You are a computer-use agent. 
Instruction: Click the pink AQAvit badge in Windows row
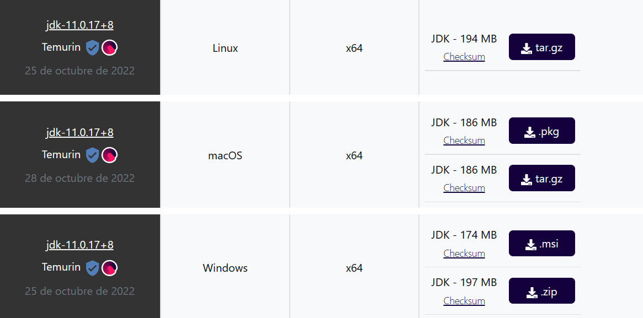click(x=109, y=268)
